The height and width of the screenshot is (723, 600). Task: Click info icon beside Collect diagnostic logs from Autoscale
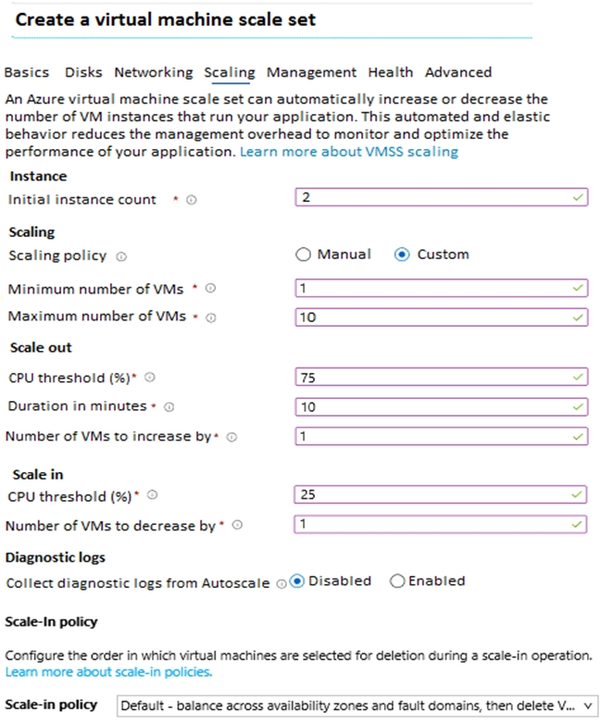pos(281,584)
